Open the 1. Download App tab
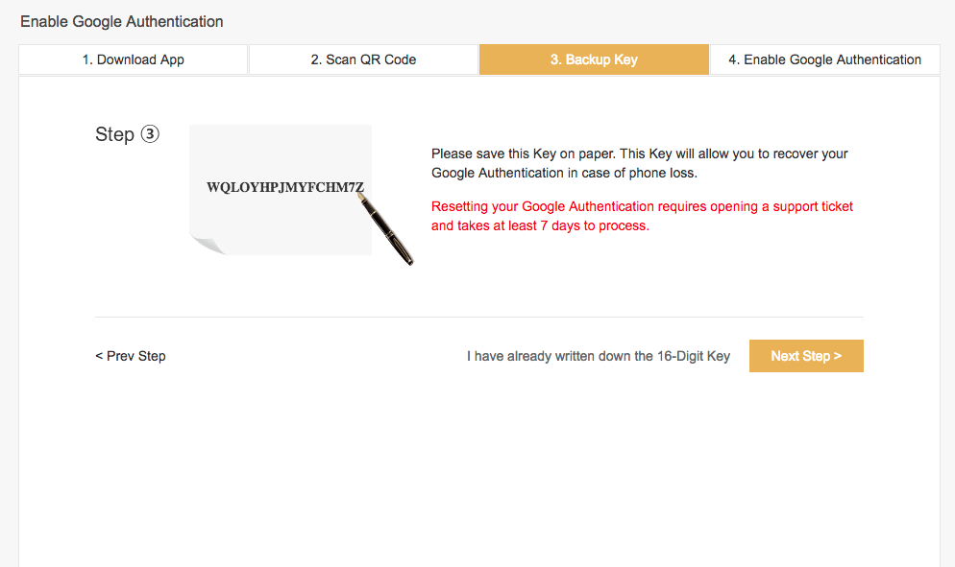This screenshot has width=955, height=567. coord(133,59)
